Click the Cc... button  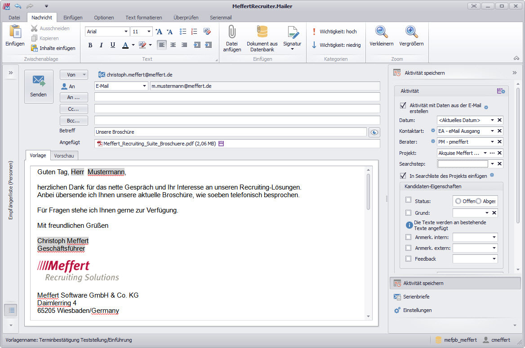[x=74, y=109]
